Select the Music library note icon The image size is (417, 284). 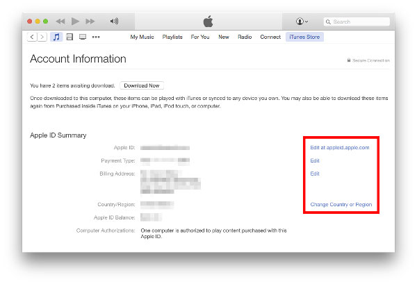coord(56,37)
